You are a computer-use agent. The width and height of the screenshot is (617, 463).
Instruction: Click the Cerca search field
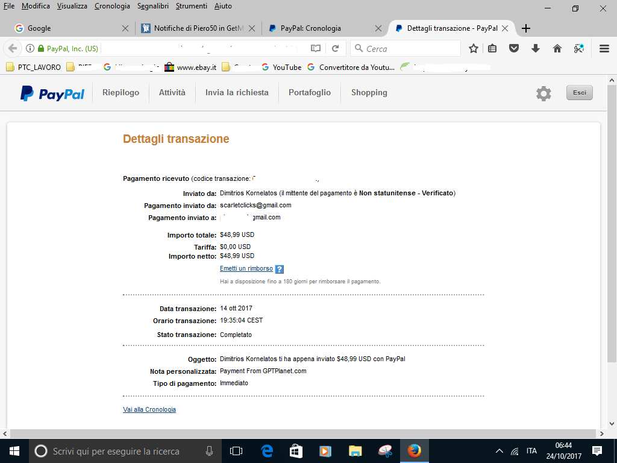(406, 48)
